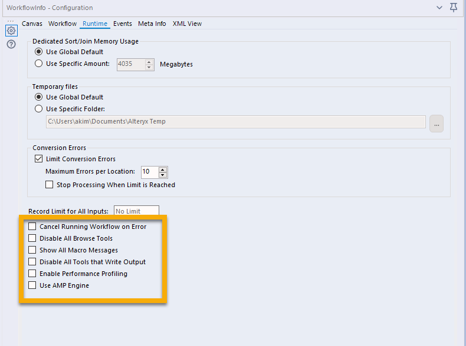This screenshot has width=466, height=346.
Task: Click Dedicated Sort/Join Memory Usage heading
Action: pyautogui.click(x=86, y=42)
